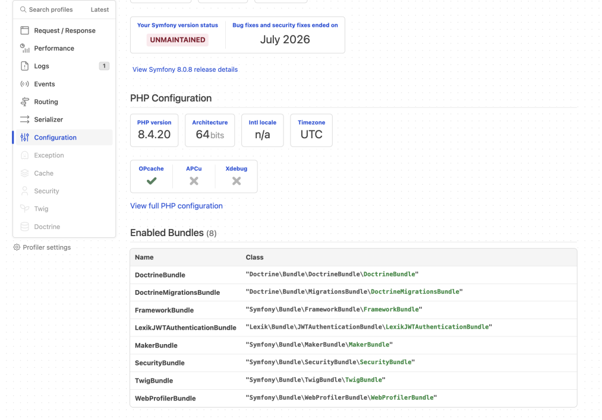Viewport: 602px width, 420px height.
Task: Show the Security panel
Action: (64, 191)
